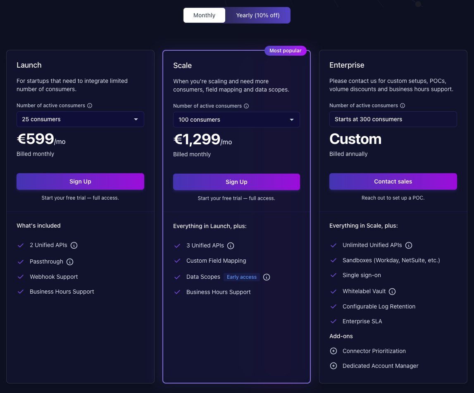The width and height of the screenshot is (474, 393).
Task: Click the chevron arrow in Scale's consumer selector
Action: tap(292, 120)
